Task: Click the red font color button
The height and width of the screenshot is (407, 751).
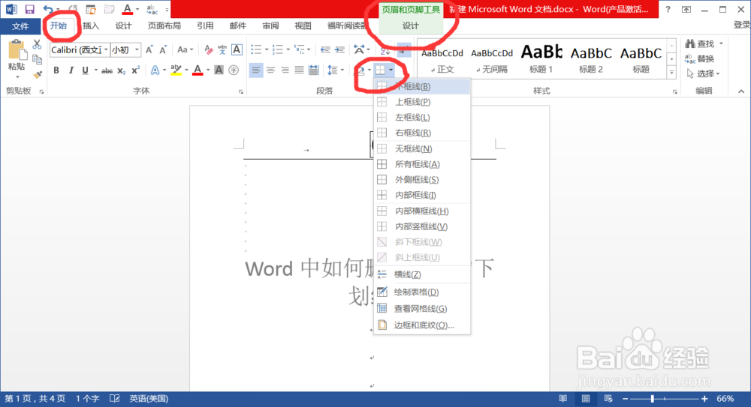Action: [x=198, y=70]
